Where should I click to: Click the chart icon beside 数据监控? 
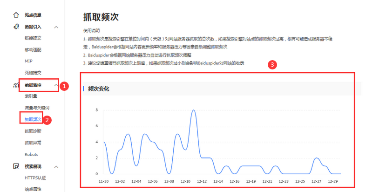click(x=16, y=85)
